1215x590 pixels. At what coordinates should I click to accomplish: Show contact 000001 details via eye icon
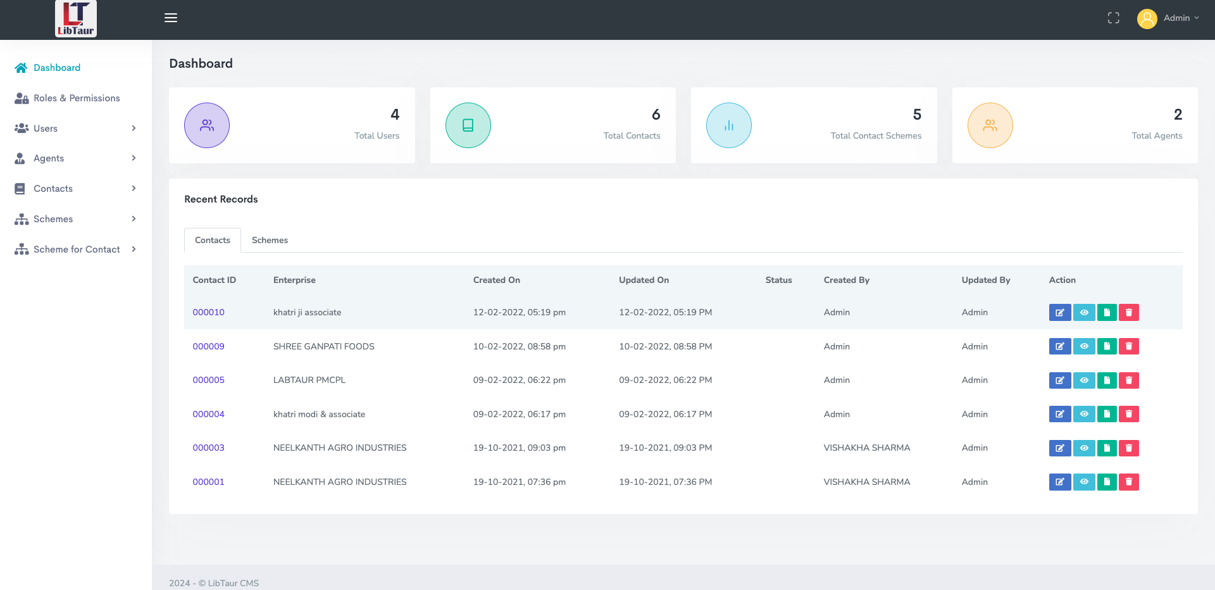pyautogui.click(x=1083, y=482)
